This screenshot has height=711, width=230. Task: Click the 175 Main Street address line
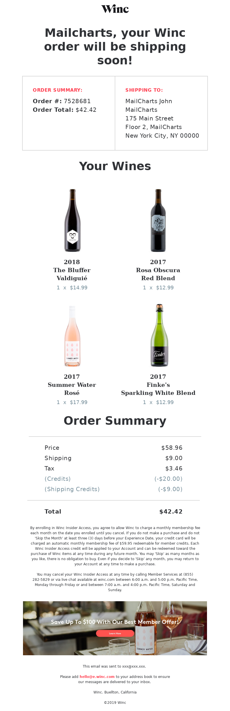149,118
